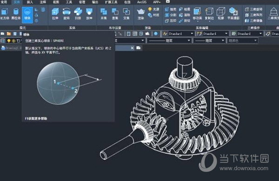Click the 圆柱体 cylinder tool icon
Image resolution: width=279 pixels, height=181 pixels.
[x=16, y=13]
